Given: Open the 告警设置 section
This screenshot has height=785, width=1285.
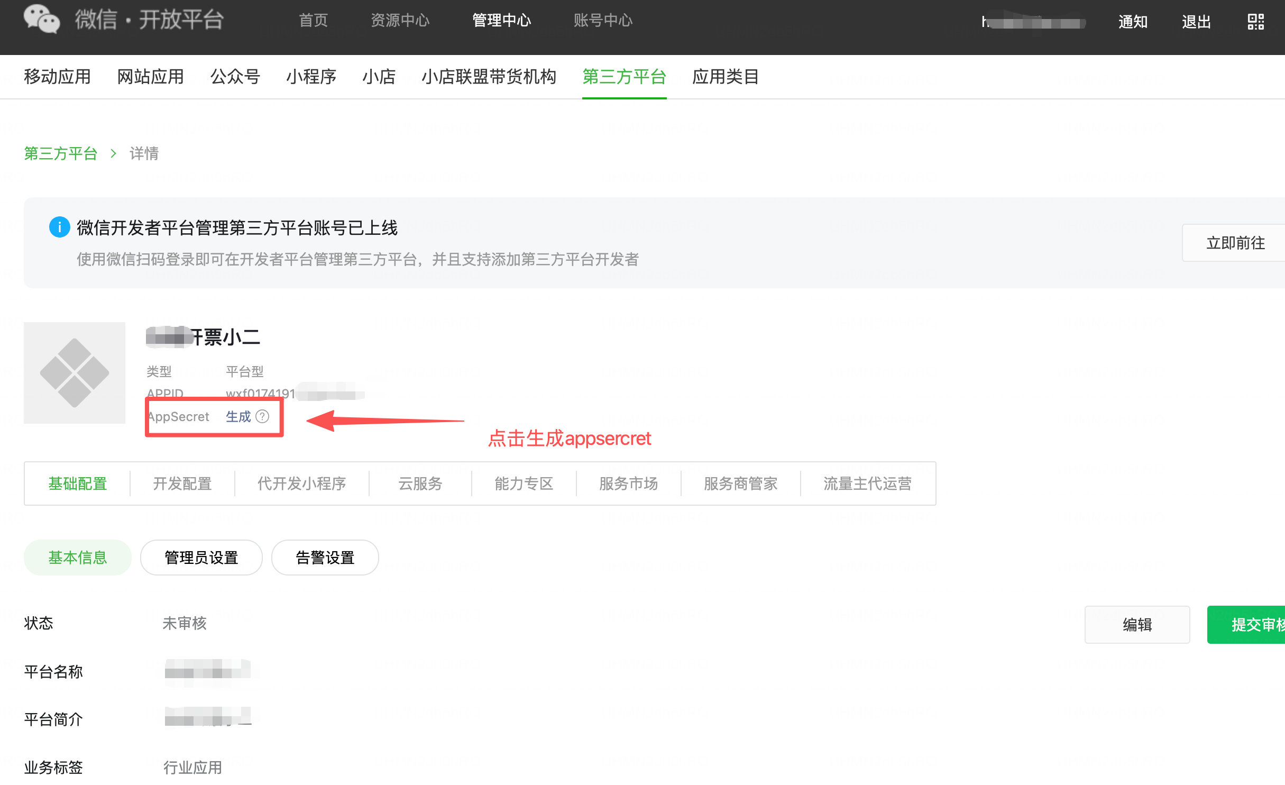Looking at the screenshot, I should tap(325, 558).
